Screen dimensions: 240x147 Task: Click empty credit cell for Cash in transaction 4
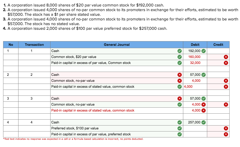tap(218, 122)
